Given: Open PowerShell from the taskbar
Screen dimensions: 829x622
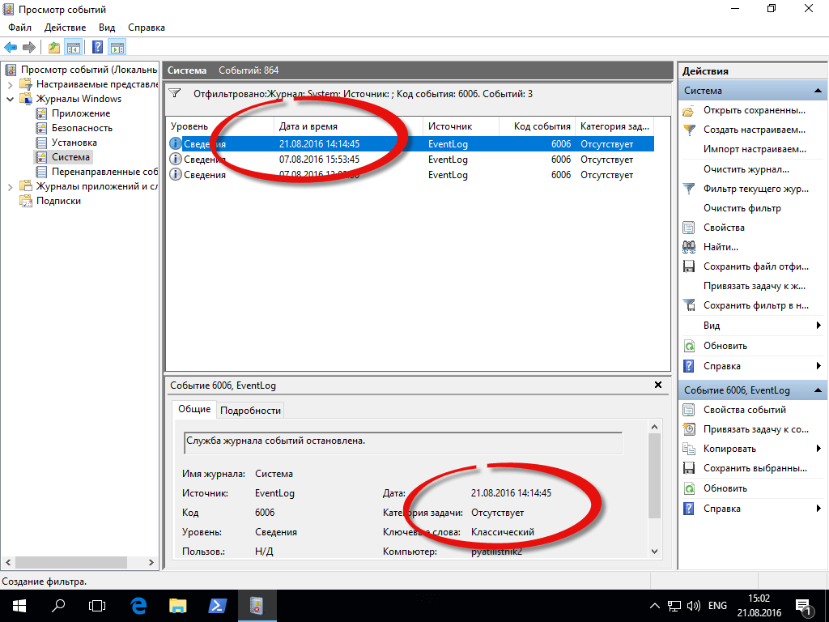Looking at the screenshot, I should (218, 605).
